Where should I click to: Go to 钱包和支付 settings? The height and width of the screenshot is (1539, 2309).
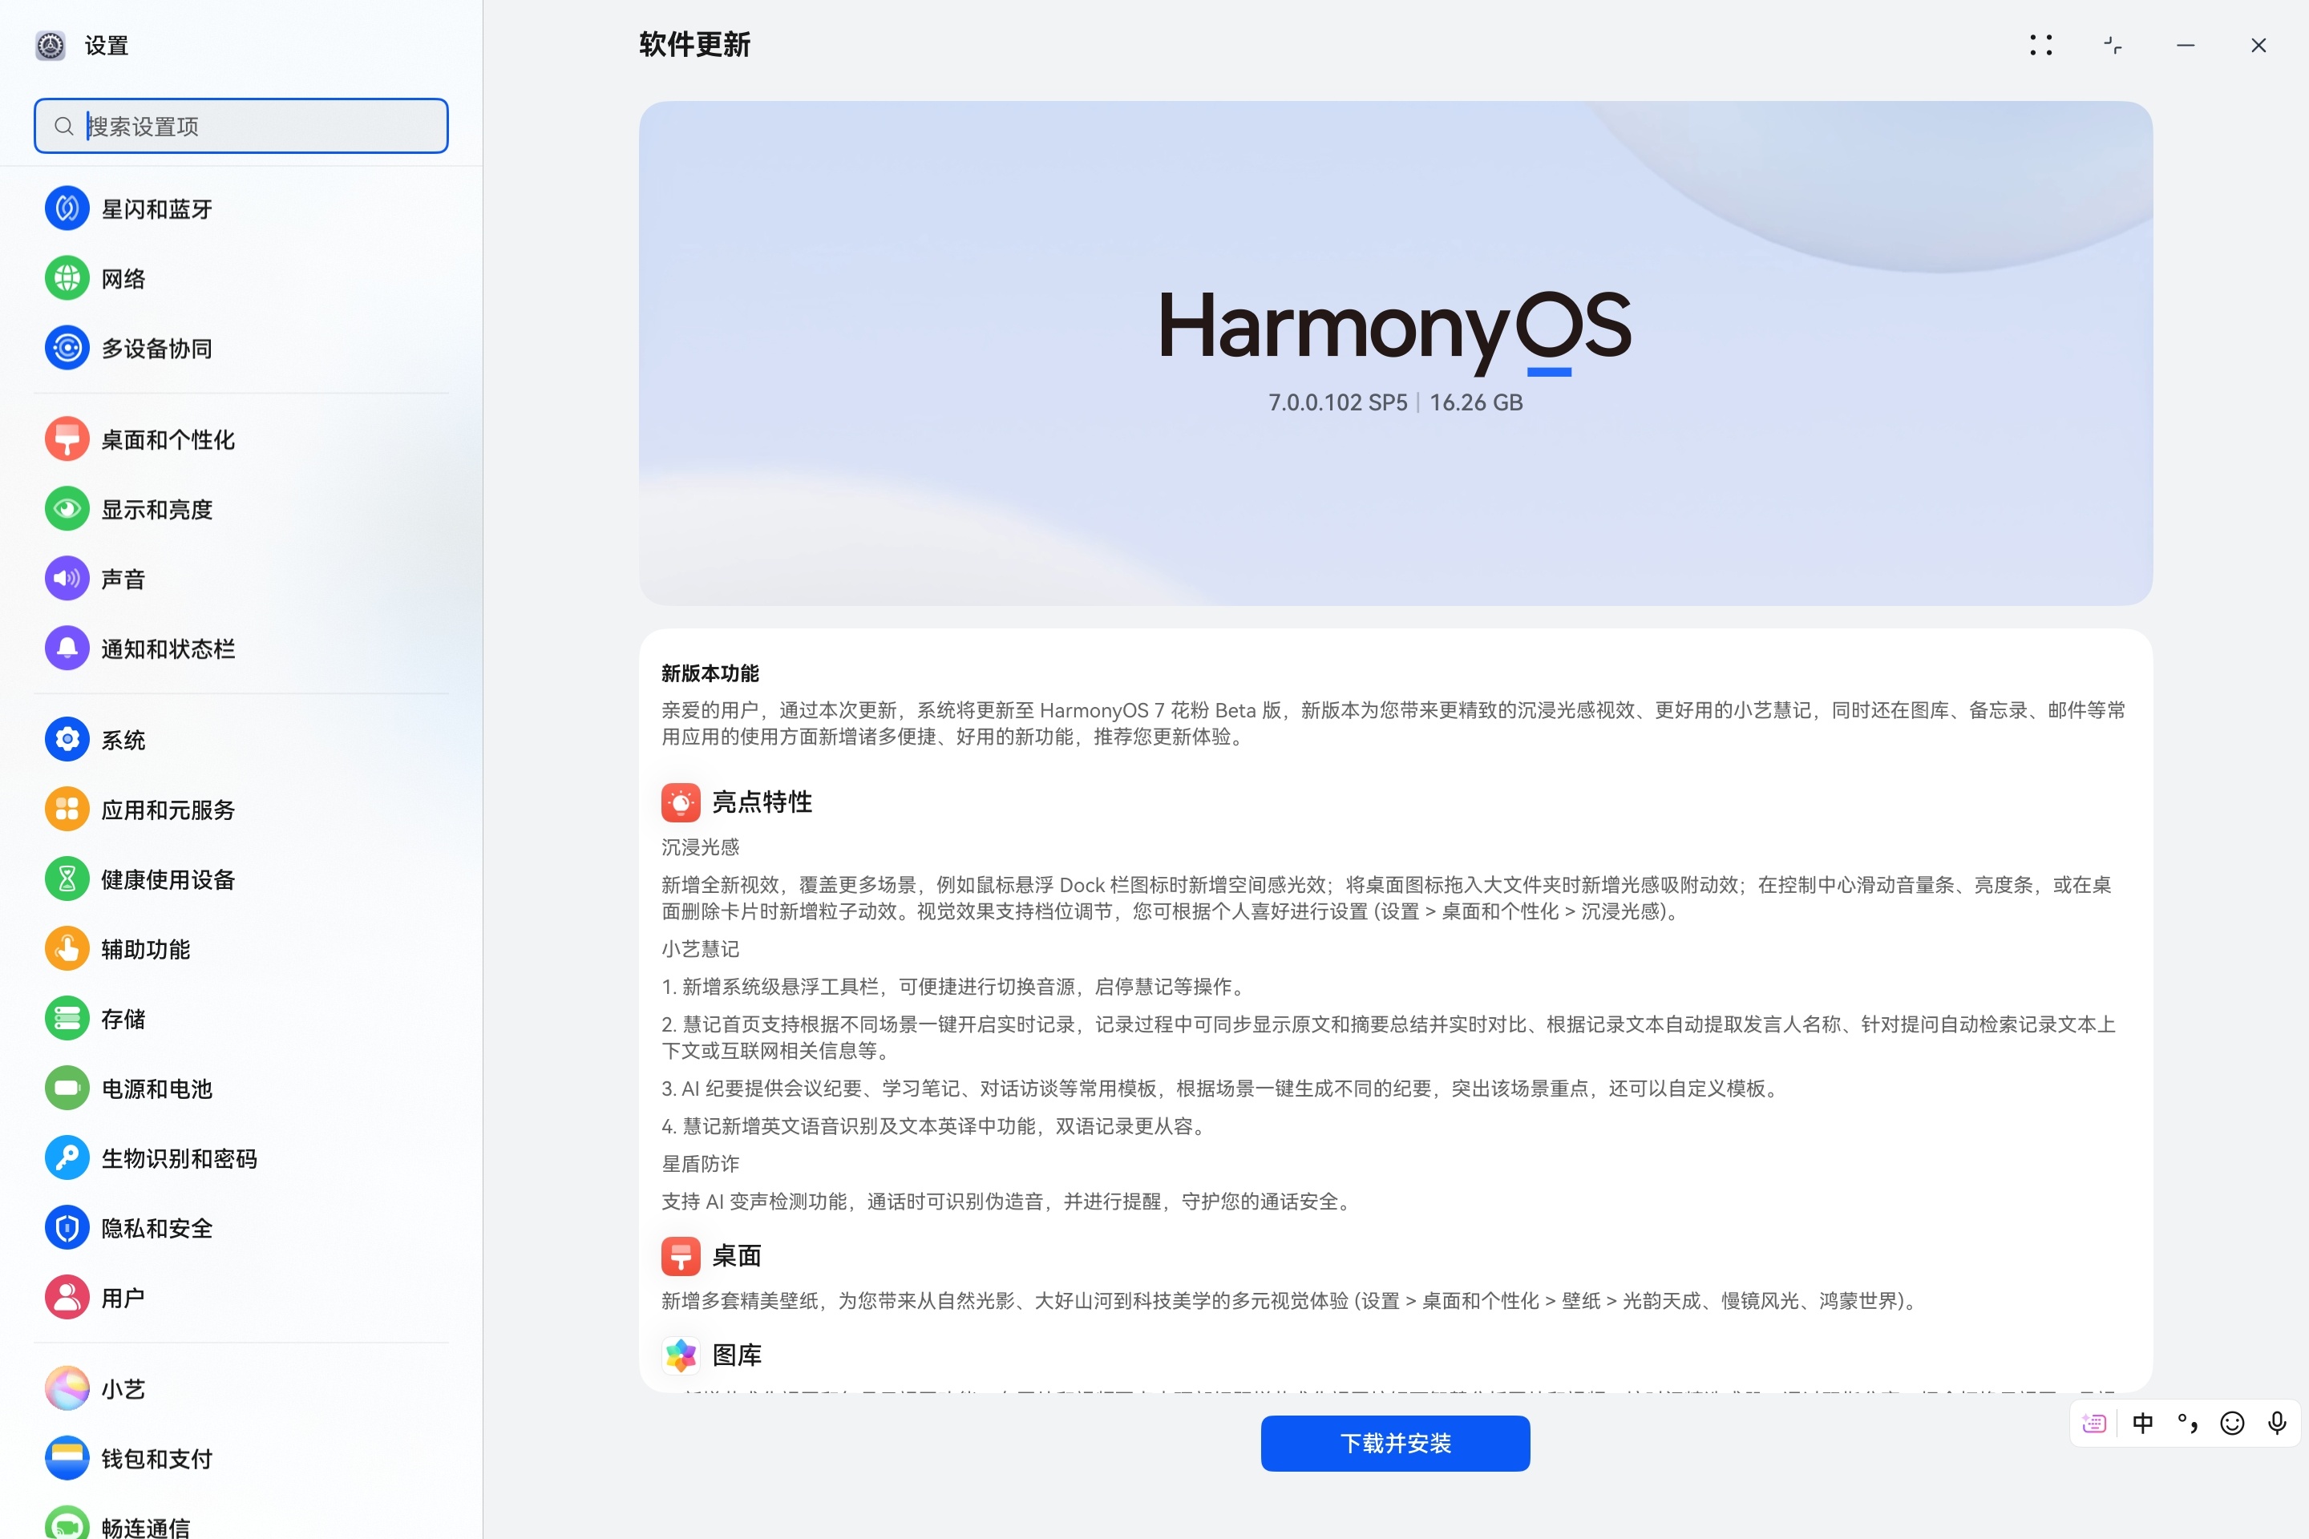click(241, 1459)
